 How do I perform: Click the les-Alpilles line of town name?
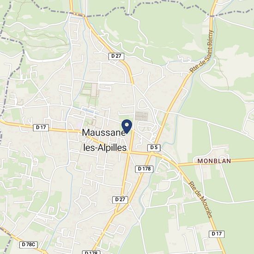click(x=105, y=148)
